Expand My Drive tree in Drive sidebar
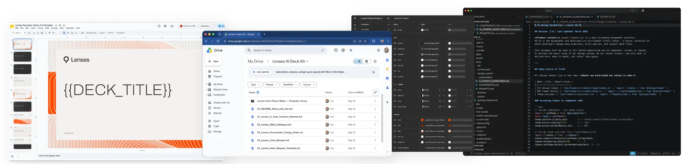The width and height of the screenshot is (689, 164). (x=207, y=84)
